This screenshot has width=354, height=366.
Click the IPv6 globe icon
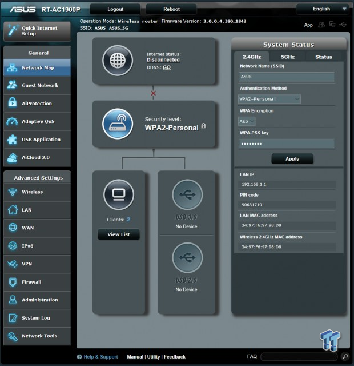click(13, 246)
